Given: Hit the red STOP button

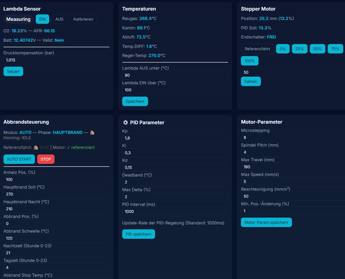Looking at the screenshot, I should (46, 159).
